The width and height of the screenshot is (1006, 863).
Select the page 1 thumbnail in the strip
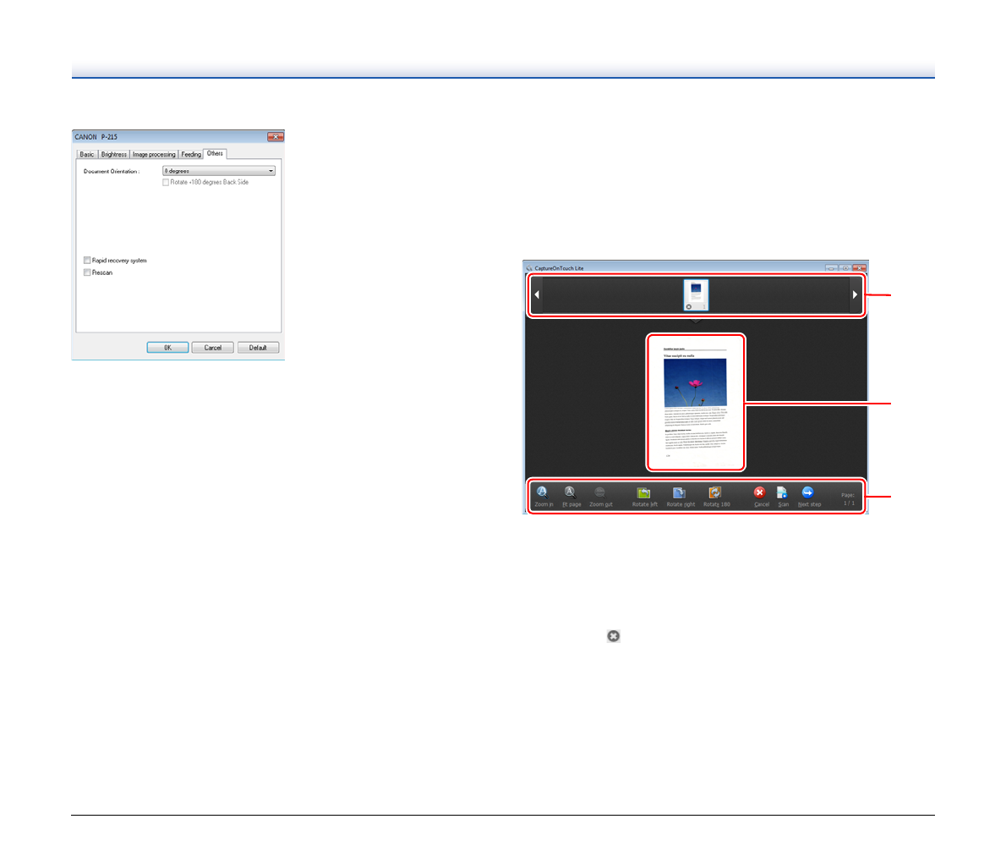(696, 294)
